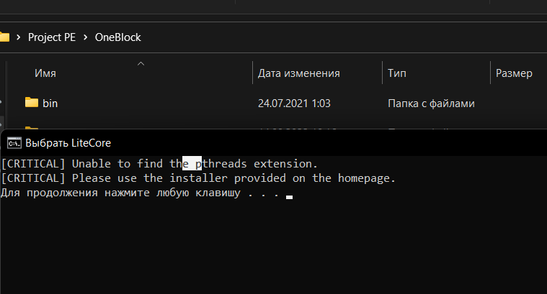Click the Папка с файлами type cell

click(431, 104)
